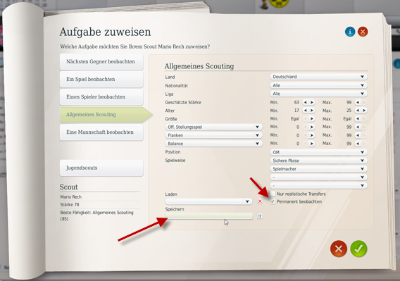
Task: Click the Speichern name input field
Action: pyautogui.click(x=208, y=216)
